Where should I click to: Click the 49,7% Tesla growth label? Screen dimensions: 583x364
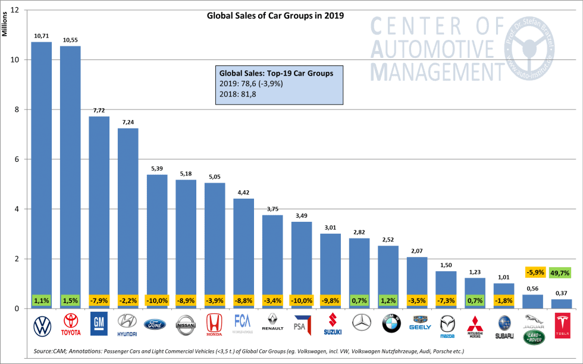tap(560, 272)
